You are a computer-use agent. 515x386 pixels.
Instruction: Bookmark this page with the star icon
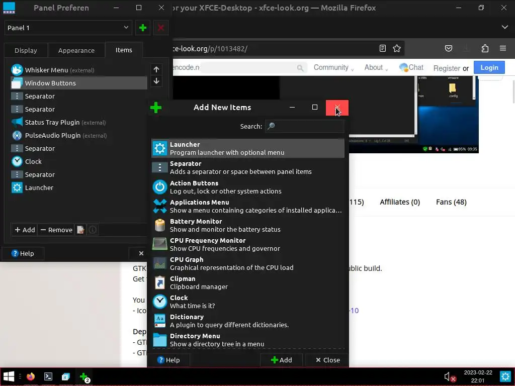(x=397, y=49)
